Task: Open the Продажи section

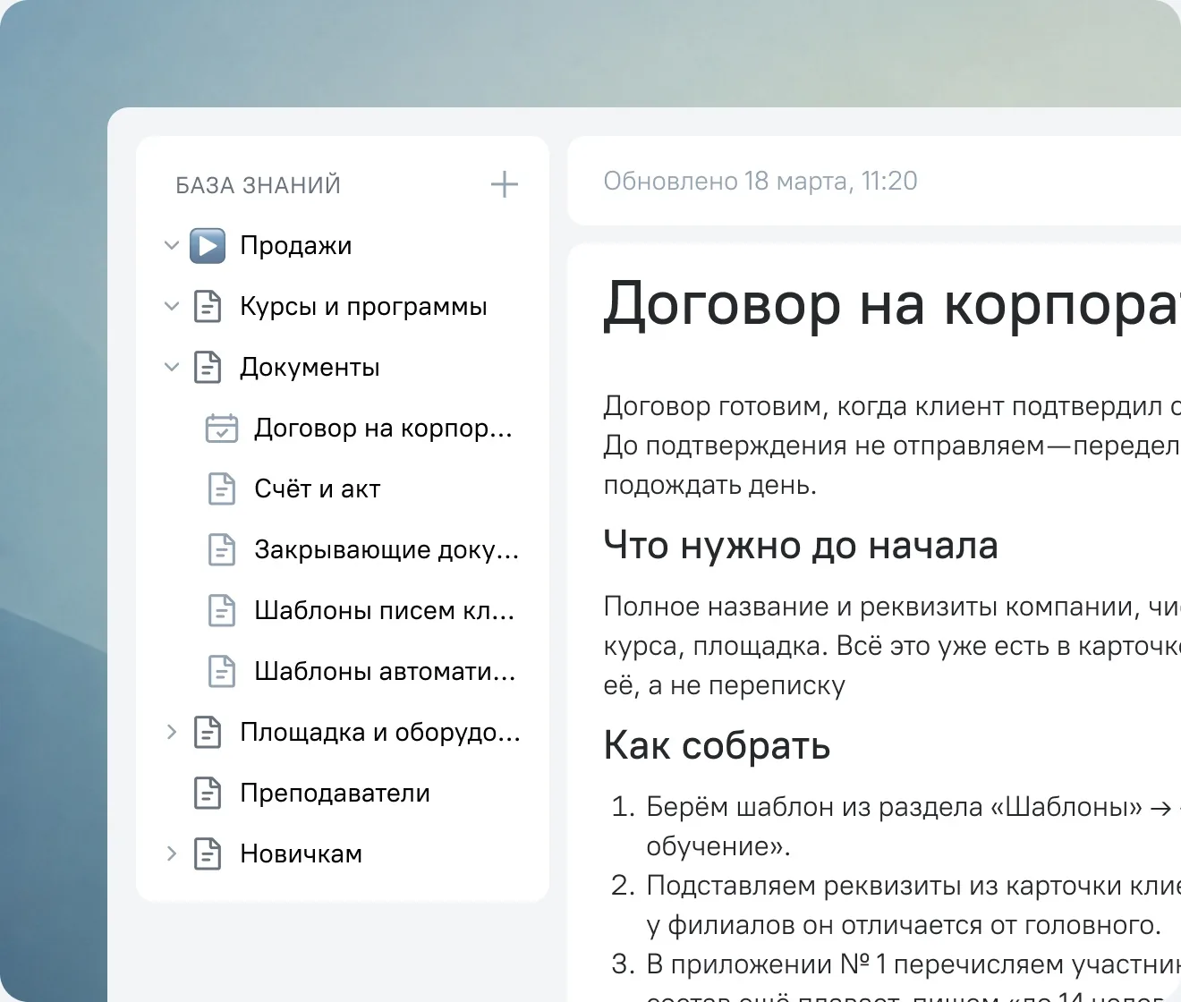Action: click(296, 246)
